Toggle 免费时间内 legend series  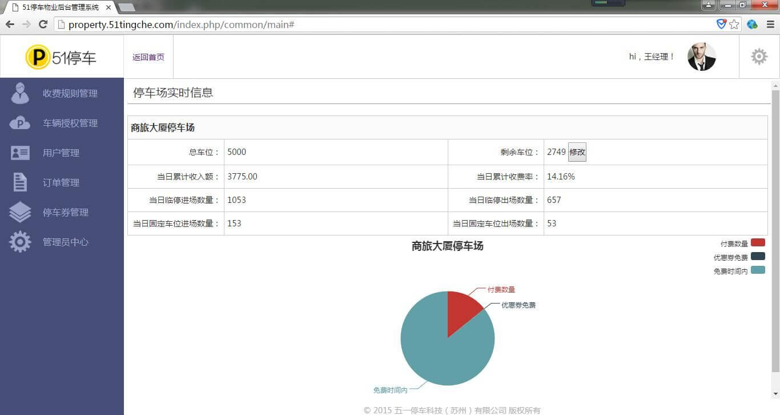point(758,270)
